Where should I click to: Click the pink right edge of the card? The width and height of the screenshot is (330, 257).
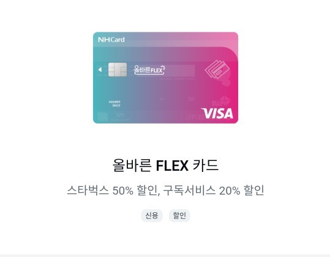(x=234, y=84)
